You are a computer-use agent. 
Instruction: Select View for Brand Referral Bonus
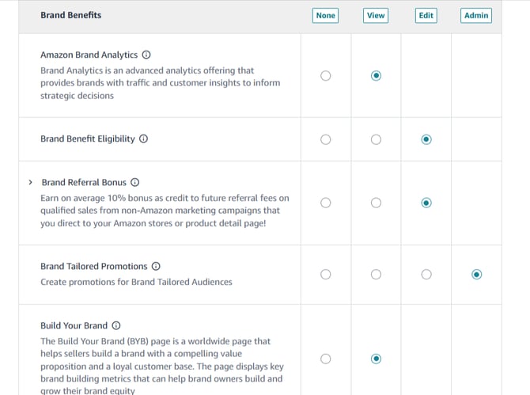(x=376, y=203)
